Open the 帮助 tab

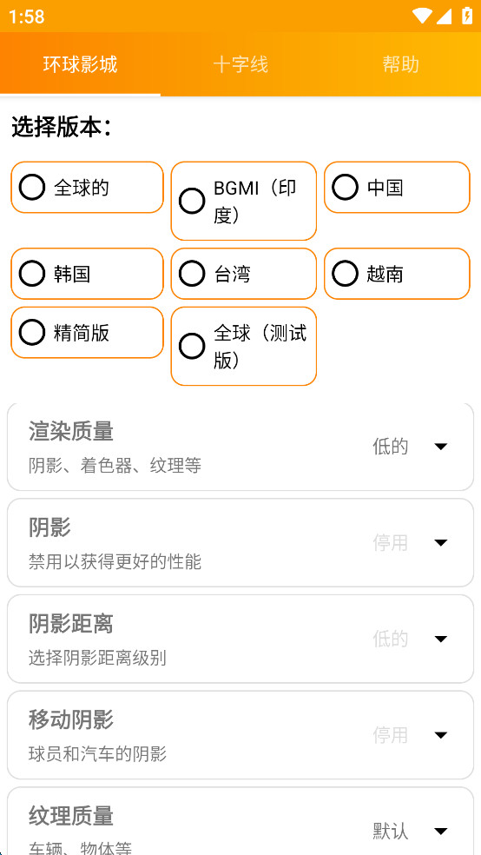pos(400,64)
